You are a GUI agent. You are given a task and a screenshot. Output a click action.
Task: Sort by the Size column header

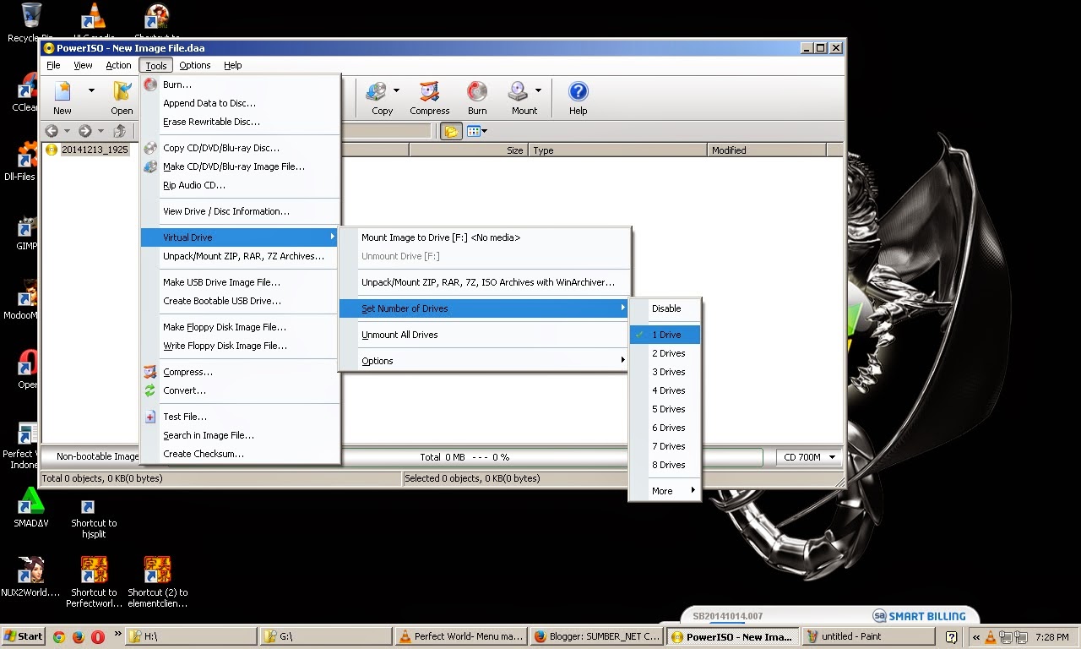(469, 150)
